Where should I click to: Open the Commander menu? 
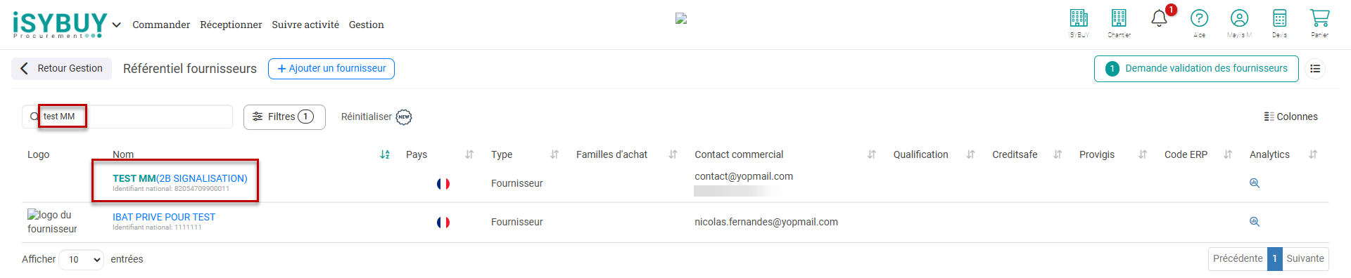[161, 25]
